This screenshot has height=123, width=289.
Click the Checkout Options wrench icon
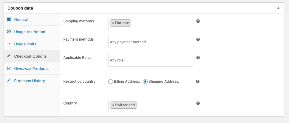point(9,56)
